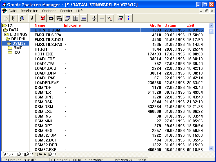This screenshot has height=162, width=216.
Task: Click the plus select icon
Action: point(94,19)
